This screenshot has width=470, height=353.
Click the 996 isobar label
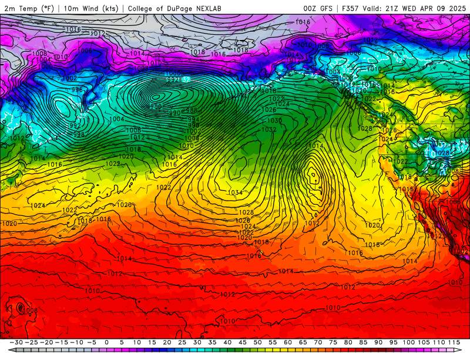click(x=77, y=90)
